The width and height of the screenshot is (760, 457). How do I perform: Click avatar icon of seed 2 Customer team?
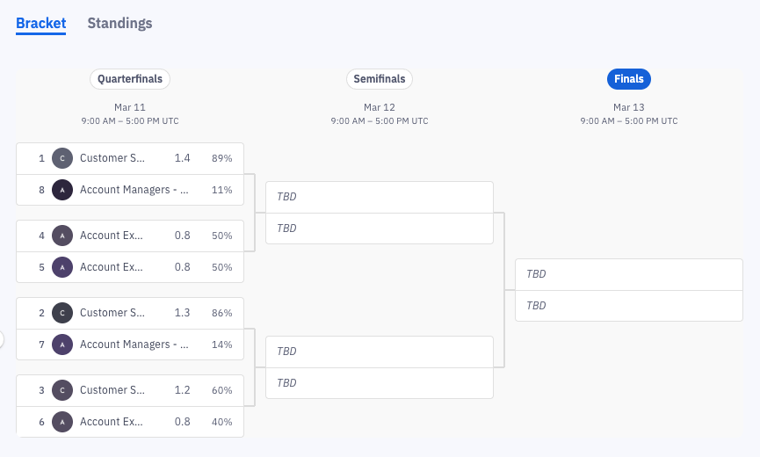(x=62, y=313)
